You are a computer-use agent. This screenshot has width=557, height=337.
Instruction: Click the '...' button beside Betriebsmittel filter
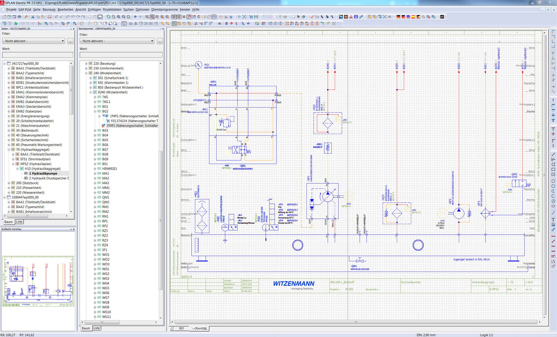pos(160,41)
